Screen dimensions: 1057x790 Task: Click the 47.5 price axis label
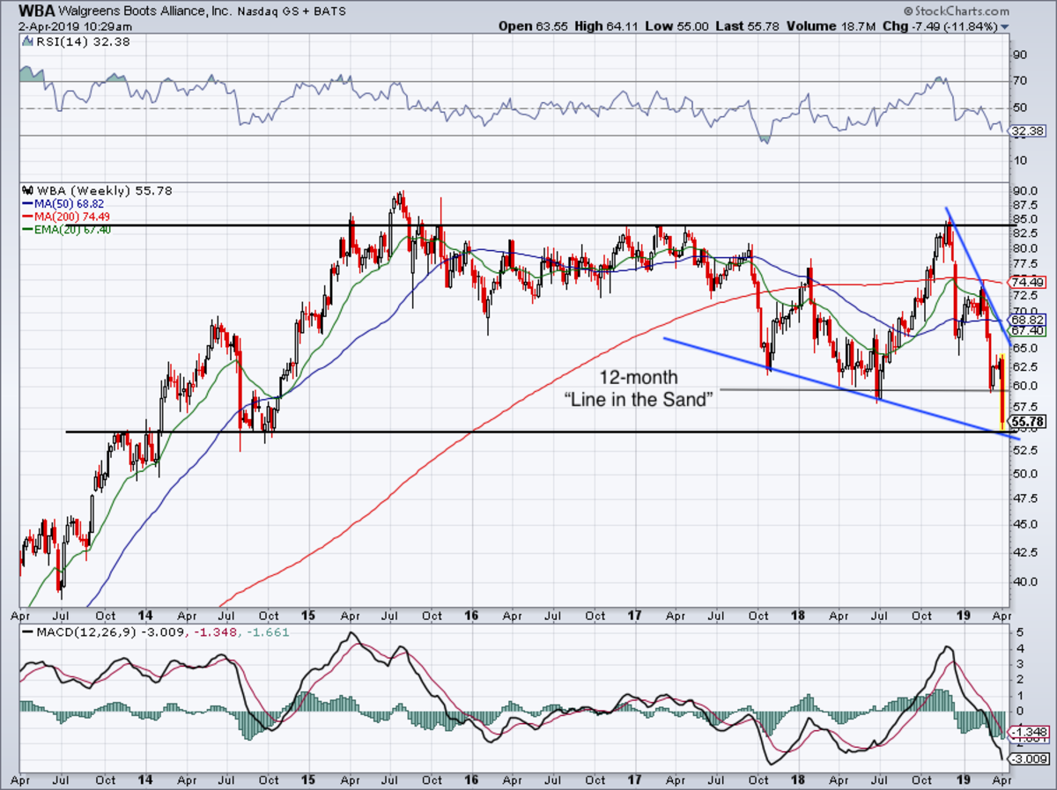pos(1024,499)
